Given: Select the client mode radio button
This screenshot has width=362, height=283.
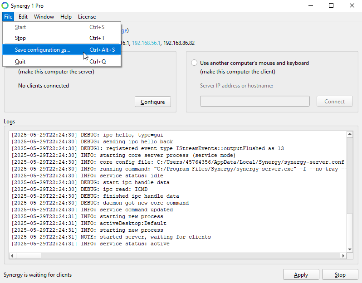Looking at the screenshot, I should (x=194, y=63).
